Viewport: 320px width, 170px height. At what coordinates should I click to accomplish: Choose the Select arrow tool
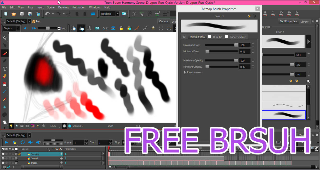click(4, 38)
